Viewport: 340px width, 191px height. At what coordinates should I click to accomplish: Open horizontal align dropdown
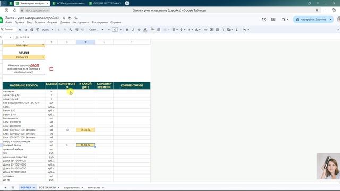(175, 30)
